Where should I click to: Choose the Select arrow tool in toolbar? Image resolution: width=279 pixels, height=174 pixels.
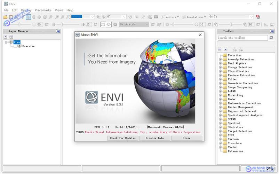(x=28, y=17)
